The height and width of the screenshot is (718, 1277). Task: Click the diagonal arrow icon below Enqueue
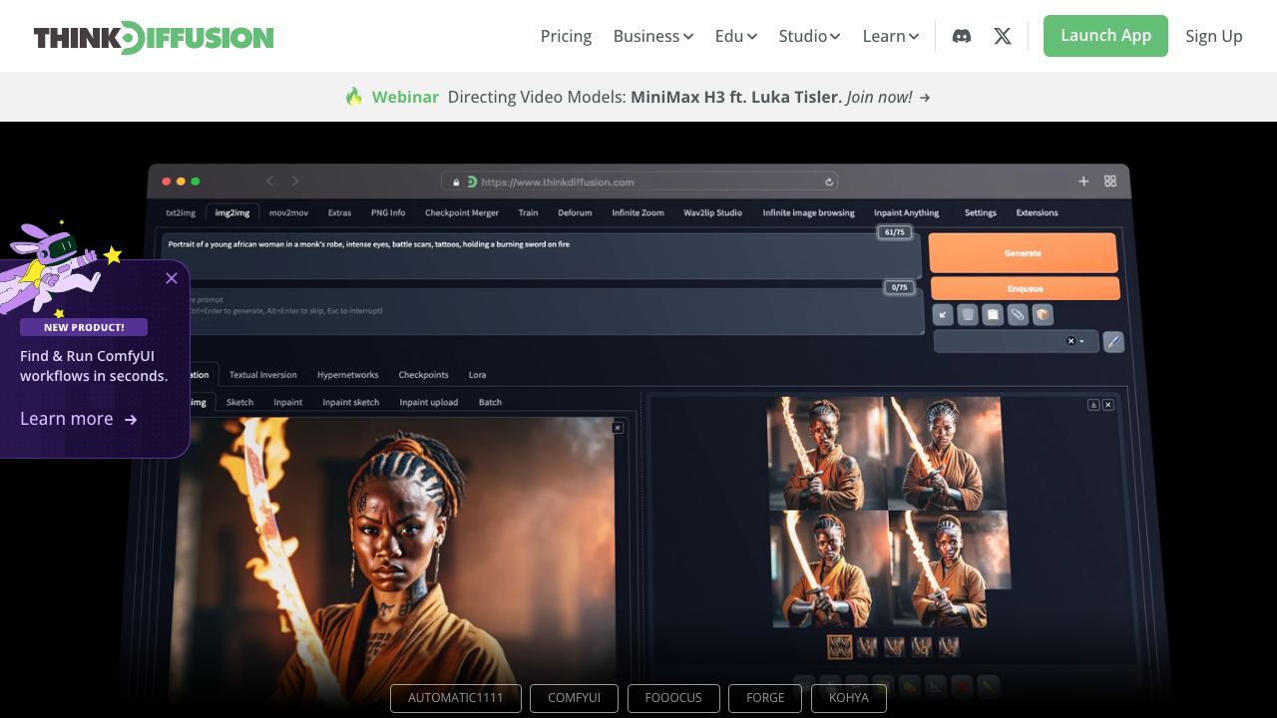(943, 315)
